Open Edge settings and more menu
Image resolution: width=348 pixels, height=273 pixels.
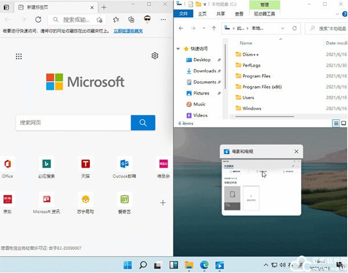(163, 20)
